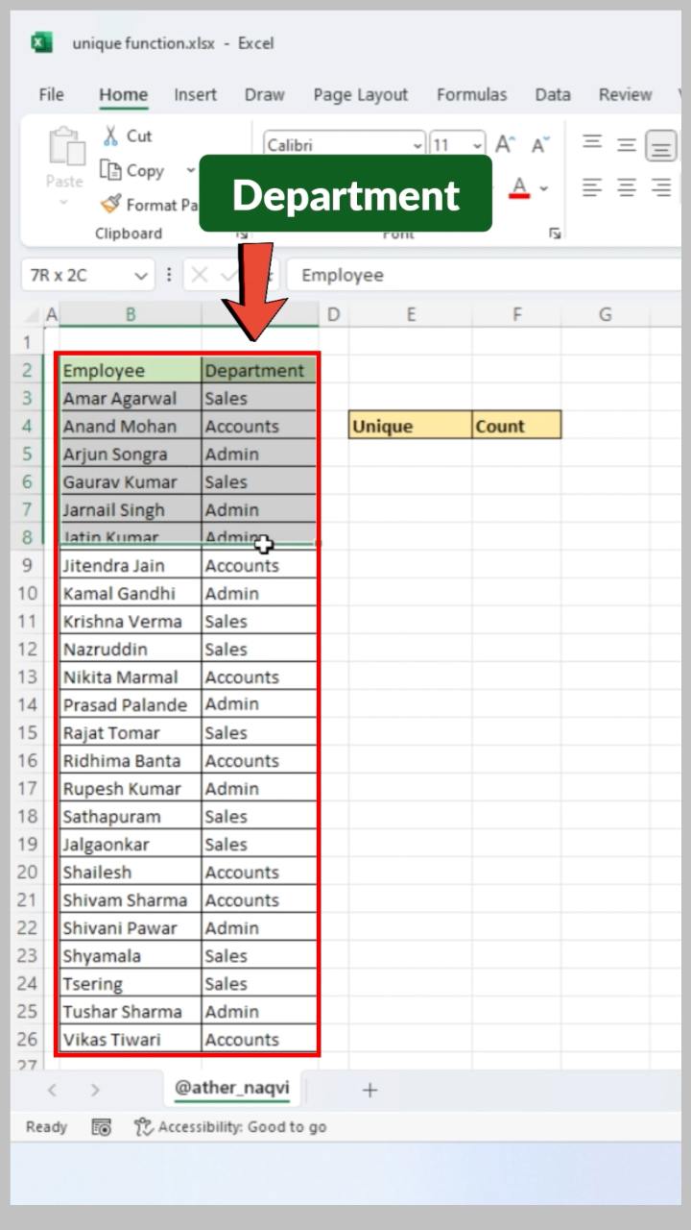691x1230 pixels.
Task: Open the Page Layout tab
Action: coord(360,94)
